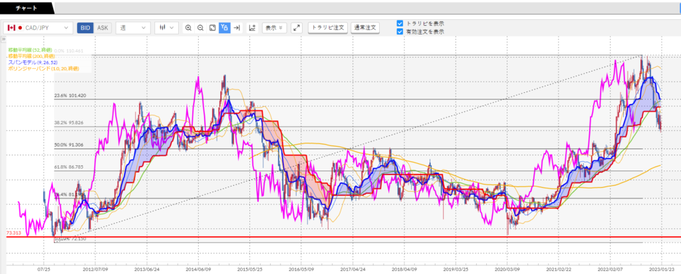Screen dimensions: 681x274
Task: Click the scroll to latest bar arrow icon
Action: tap(236, 28)
